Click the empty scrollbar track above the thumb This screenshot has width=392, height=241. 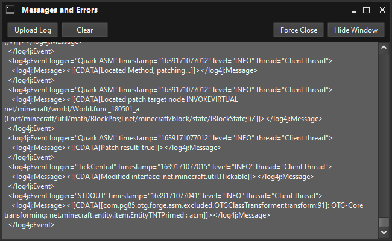pyautogui.click(x=384, y=135)
